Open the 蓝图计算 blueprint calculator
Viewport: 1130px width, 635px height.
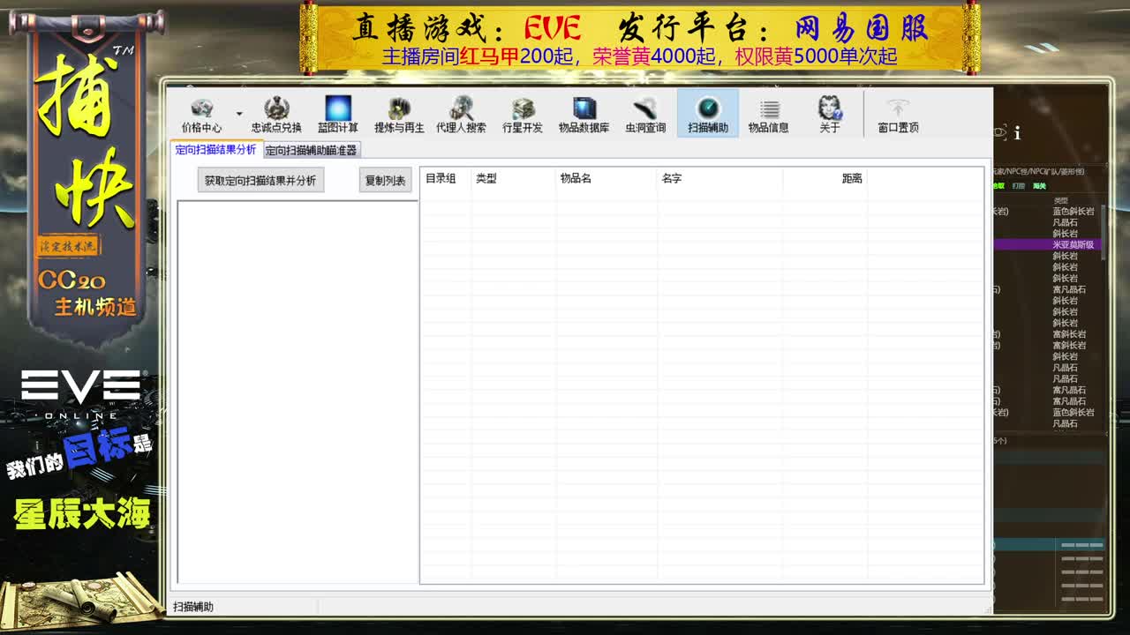pyautogui.click(x=338, y=115)
